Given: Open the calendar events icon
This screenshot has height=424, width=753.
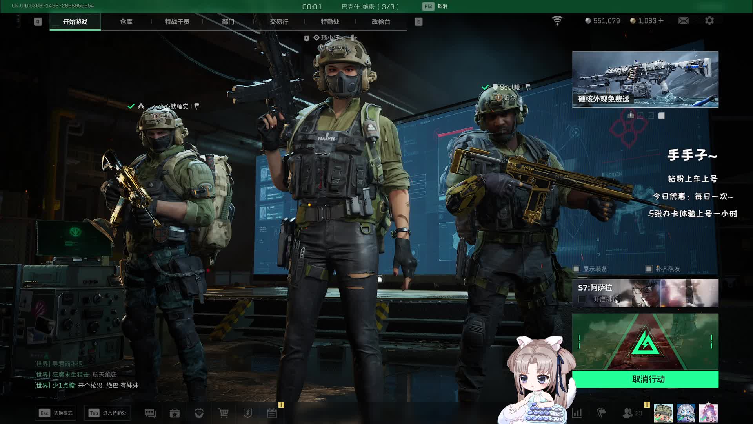Looking at the screenshot, I should (272, 413).
